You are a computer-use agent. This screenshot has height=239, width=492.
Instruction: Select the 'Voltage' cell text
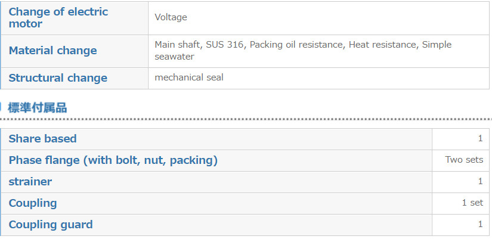171,17
